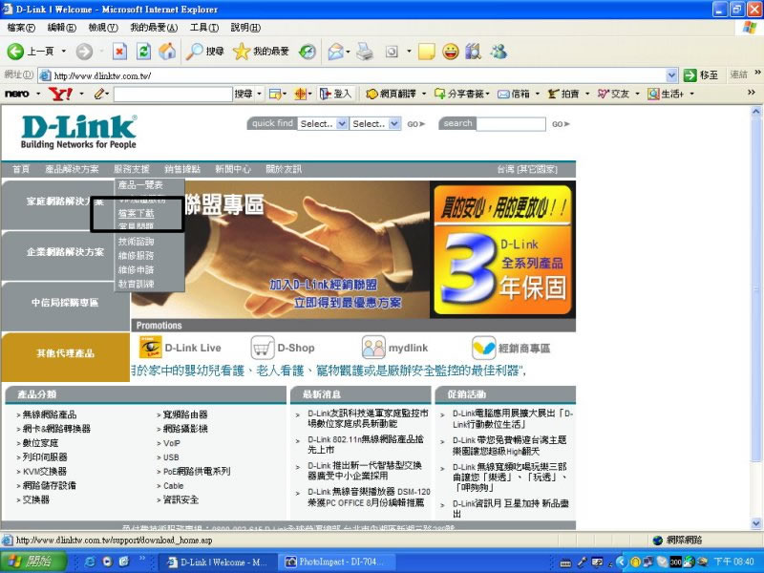Open the Mail envelope icon
Image resolution: width=764 pixels, height=573 pixels.
(336, 52)
